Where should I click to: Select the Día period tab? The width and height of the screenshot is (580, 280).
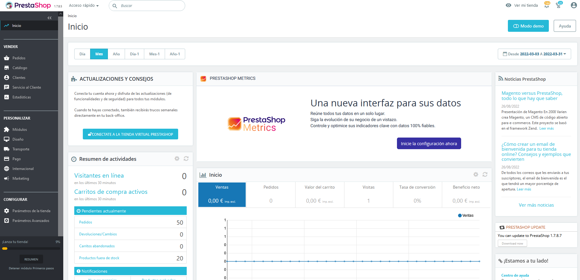(x=82, y=54)
